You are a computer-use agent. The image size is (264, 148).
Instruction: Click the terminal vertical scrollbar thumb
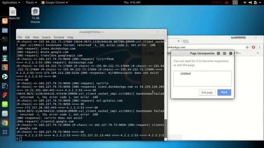point(166,128)
